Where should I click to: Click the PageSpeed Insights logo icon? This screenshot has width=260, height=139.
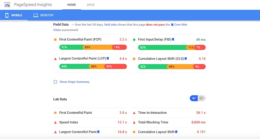7,5
